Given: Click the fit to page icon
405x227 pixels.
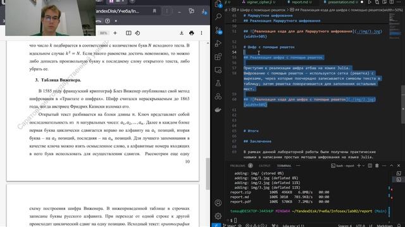Looking at the screenshot, I should click(128, 33).
